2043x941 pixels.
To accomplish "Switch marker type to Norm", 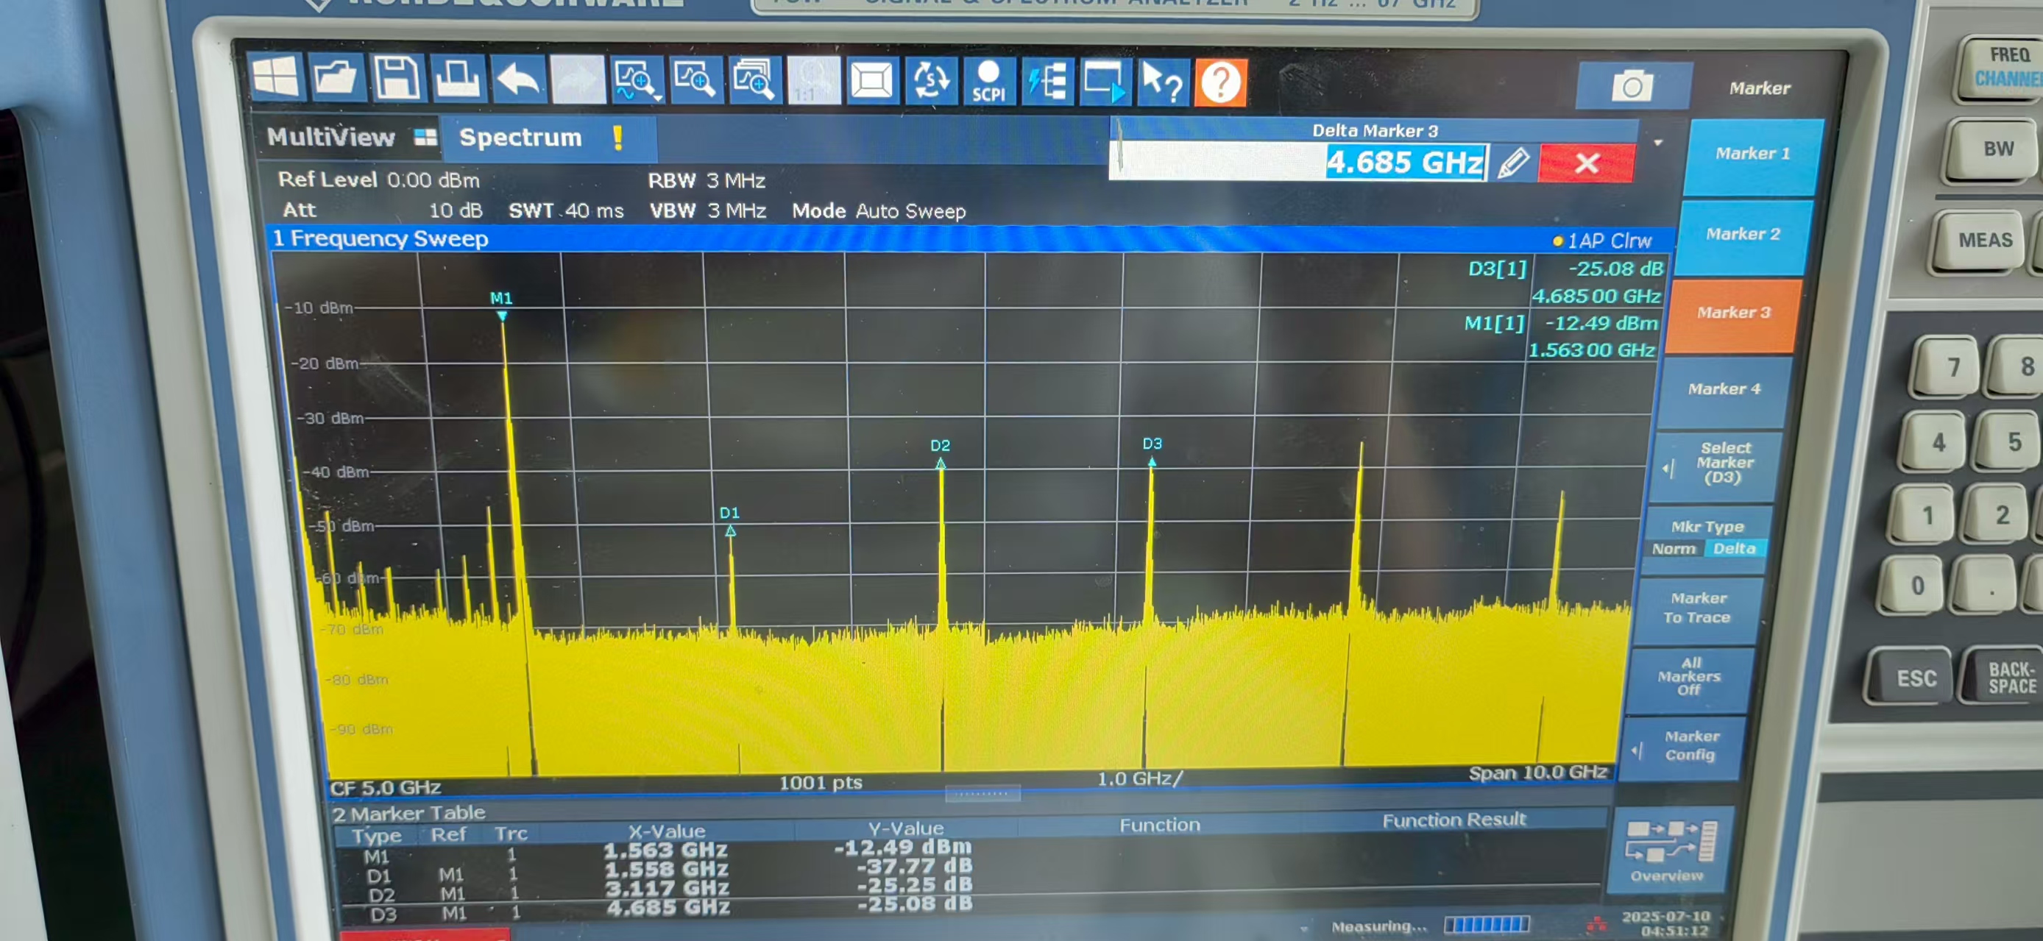I will point(1674,549).
